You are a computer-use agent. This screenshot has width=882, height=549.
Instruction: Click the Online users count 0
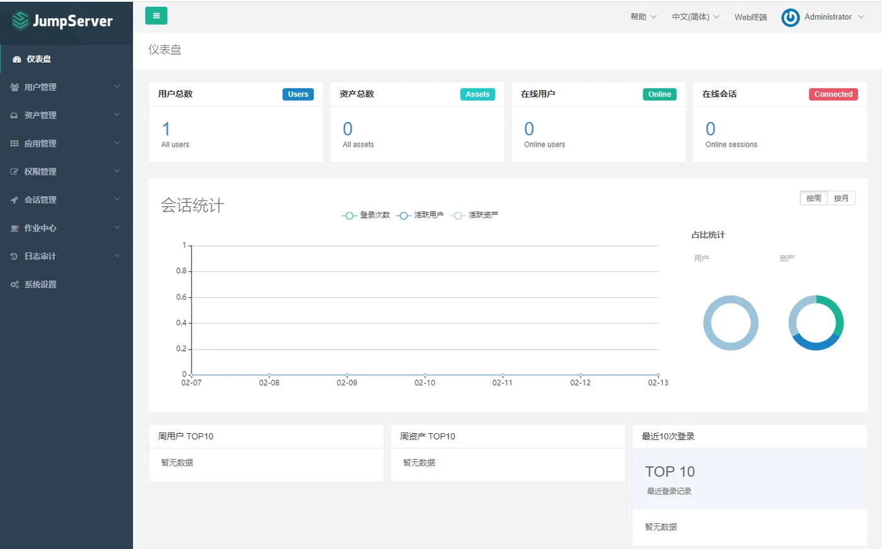529,129
